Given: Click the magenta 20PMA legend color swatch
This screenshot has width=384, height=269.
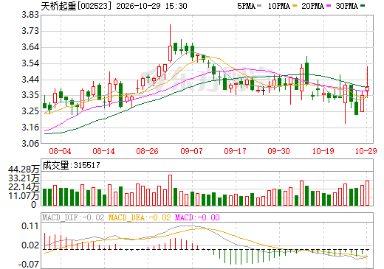Looking at the screenshot, I should pos(329,6).
